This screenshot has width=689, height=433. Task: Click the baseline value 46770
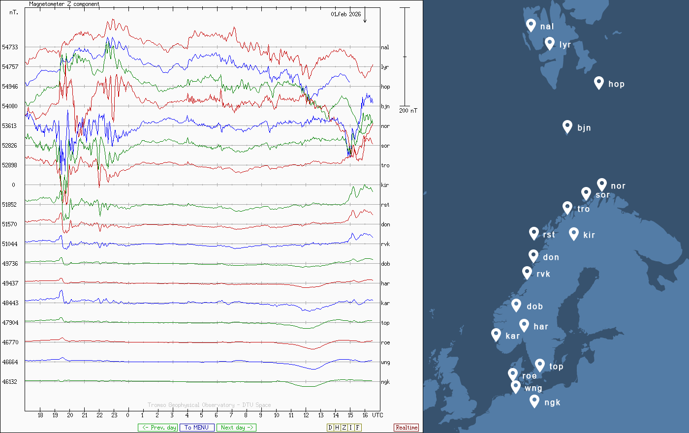(x=10, y=342)
